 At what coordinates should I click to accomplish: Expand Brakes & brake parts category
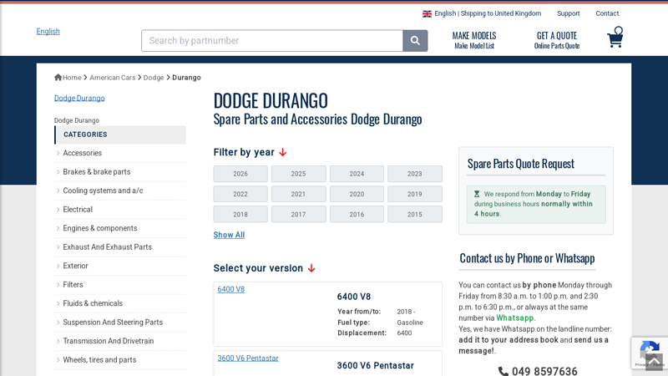(97, 172)
